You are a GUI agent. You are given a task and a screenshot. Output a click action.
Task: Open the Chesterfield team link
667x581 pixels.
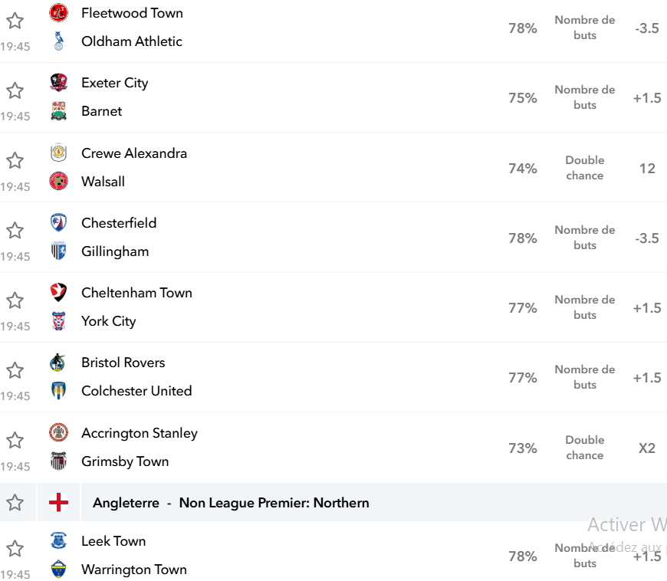(119, 223)
